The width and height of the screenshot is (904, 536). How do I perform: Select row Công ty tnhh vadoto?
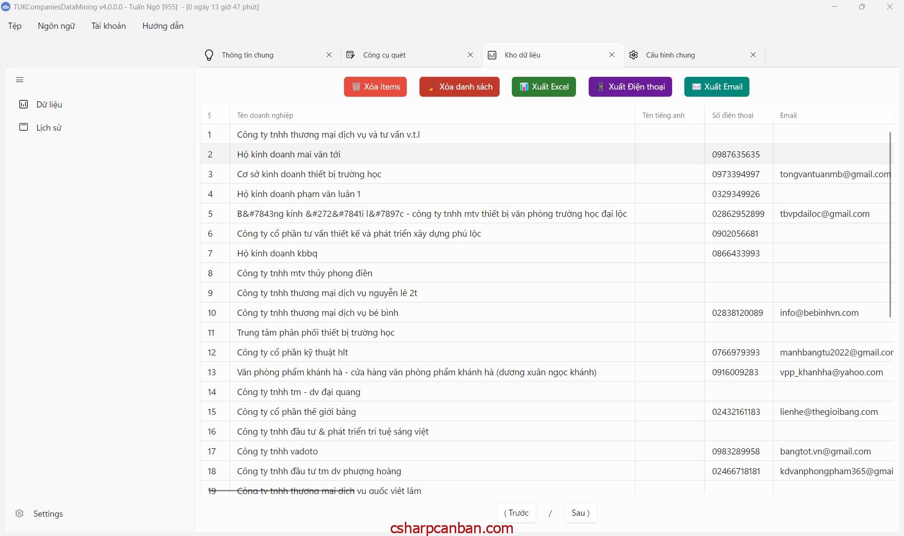tap(277, 451)
